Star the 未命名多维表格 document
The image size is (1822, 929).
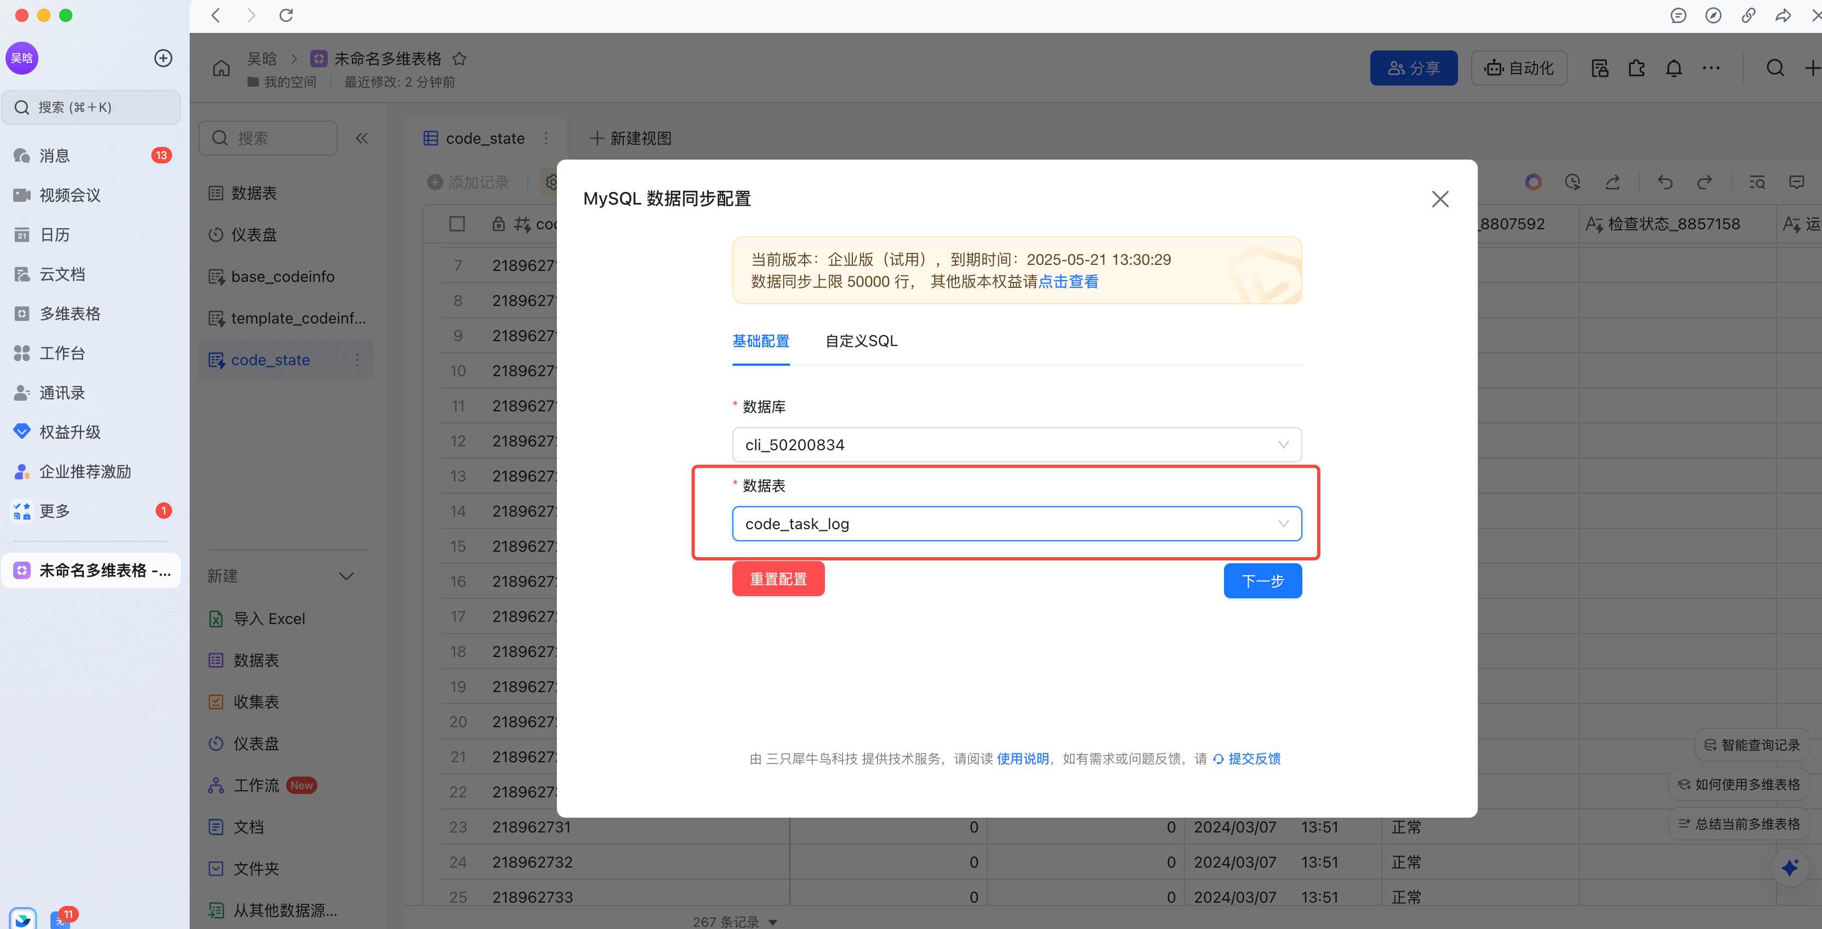(x=459, y=59)
